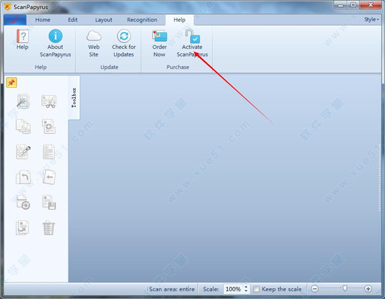
Task: Click the zoom in plus button
Action: [x=368, y=289]
